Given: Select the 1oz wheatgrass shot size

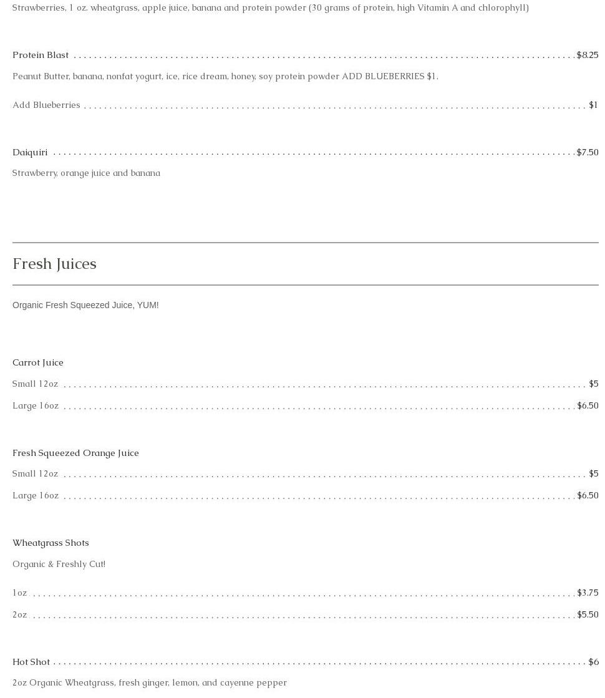Looking at the screenshot, I should pos(19,593).
